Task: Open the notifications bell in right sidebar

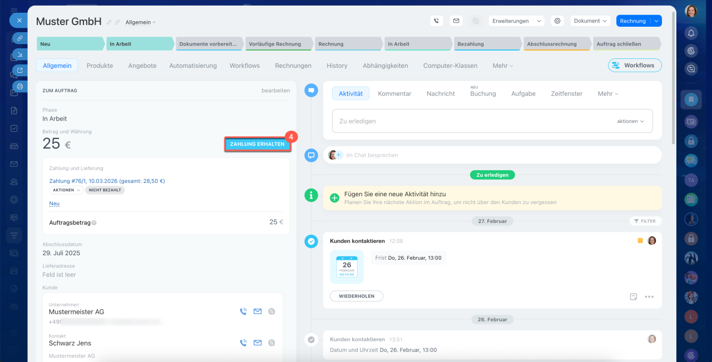Action: coord(691,33)
